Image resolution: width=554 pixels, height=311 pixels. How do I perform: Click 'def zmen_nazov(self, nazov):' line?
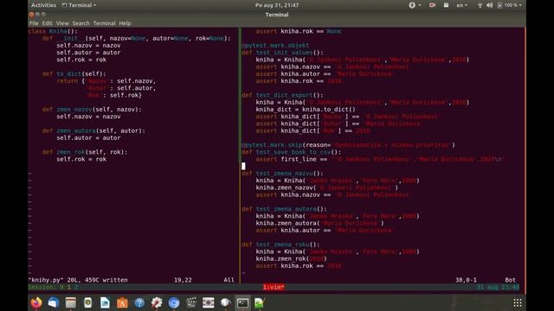click(x=92, y=110)
